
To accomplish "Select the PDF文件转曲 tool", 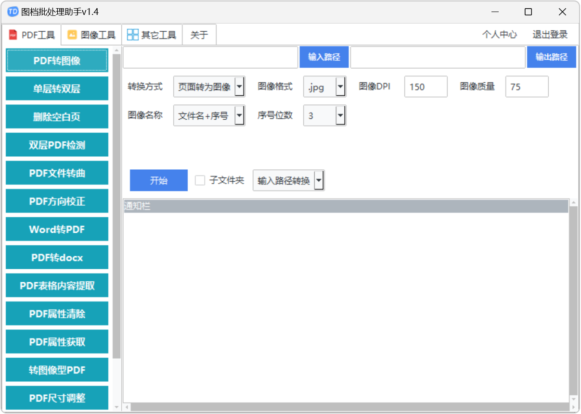I will tap(57, 173).
